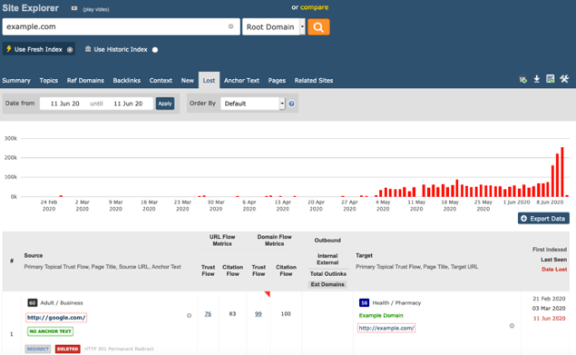Click the add-to-bucket icon in tab bar
The image size is (576, 355).
click(522, 80)
